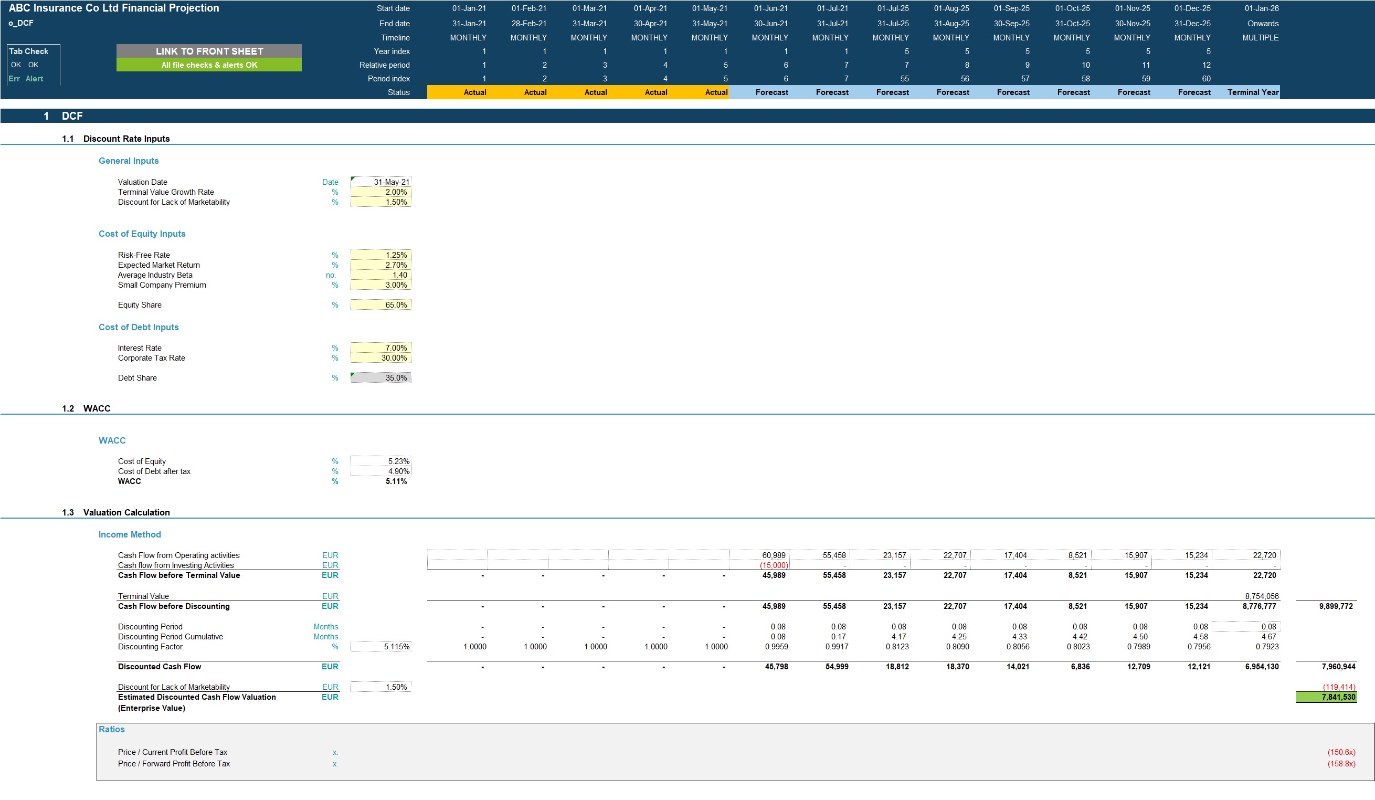Click the Err Alert status label

pyautogui.click(x=25, y=78)
